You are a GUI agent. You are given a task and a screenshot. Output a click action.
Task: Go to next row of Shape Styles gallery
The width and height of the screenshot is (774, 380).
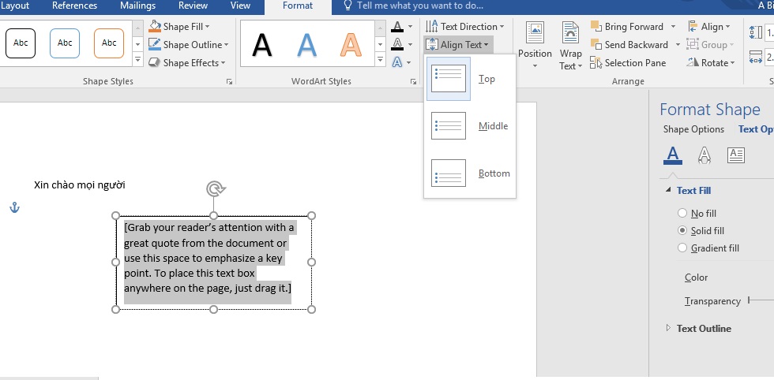click(137, 44)
